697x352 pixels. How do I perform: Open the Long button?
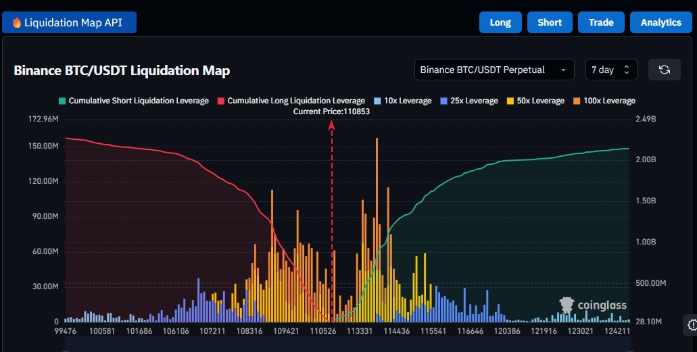(x=500, y=22)
